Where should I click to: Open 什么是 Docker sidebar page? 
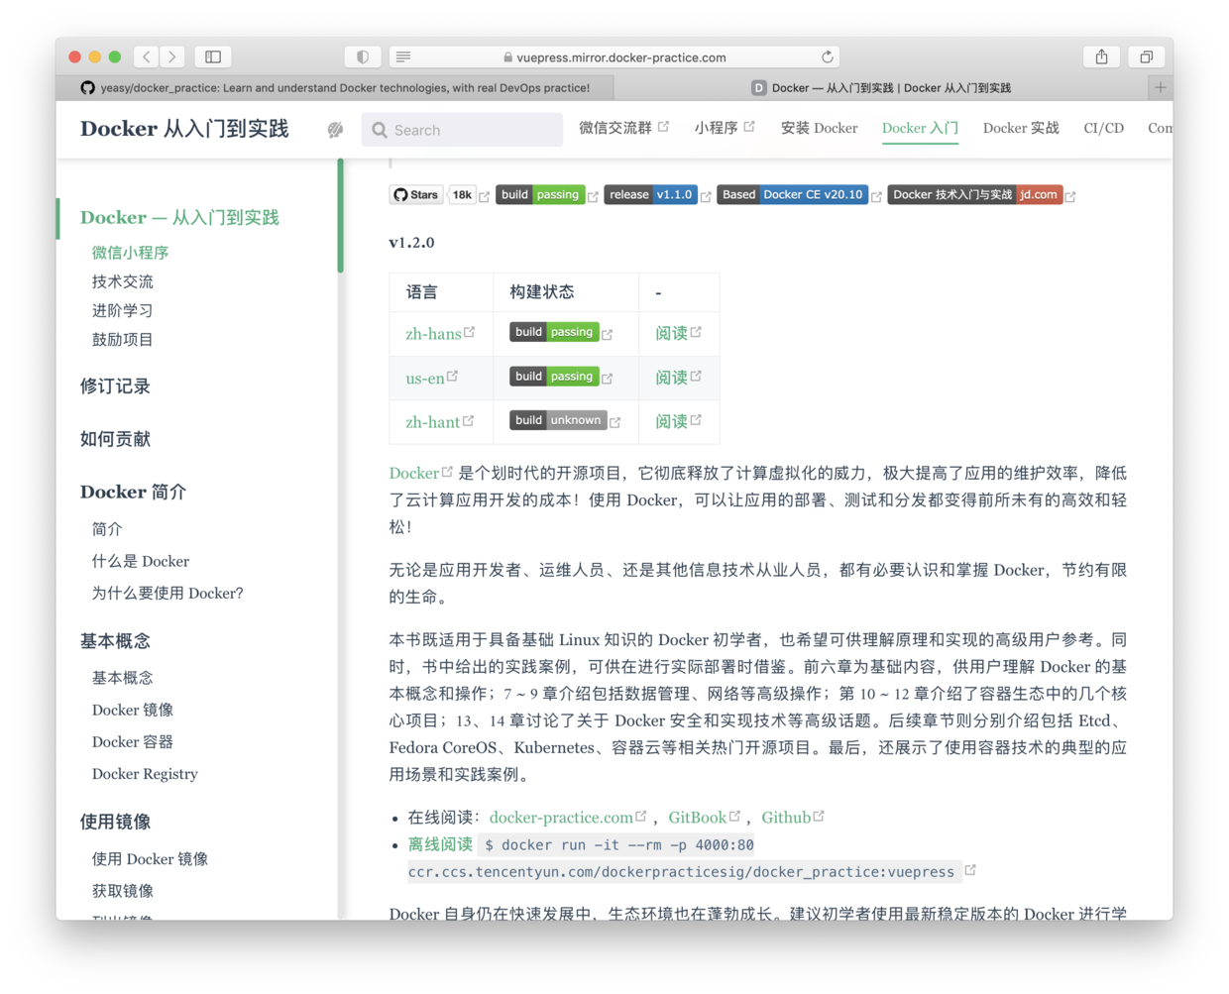(140, 561)
